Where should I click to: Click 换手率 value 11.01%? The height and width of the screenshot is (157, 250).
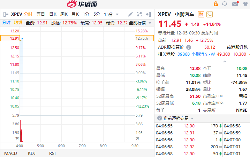pyautogui.click(x=193, y=83)
